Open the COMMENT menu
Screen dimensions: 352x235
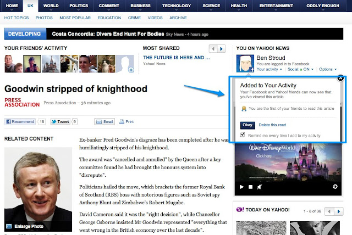click(x=109, y=6)
